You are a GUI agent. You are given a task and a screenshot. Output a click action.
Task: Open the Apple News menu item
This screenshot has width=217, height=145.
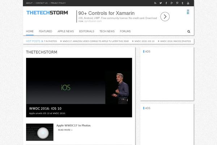click(65, 32)
